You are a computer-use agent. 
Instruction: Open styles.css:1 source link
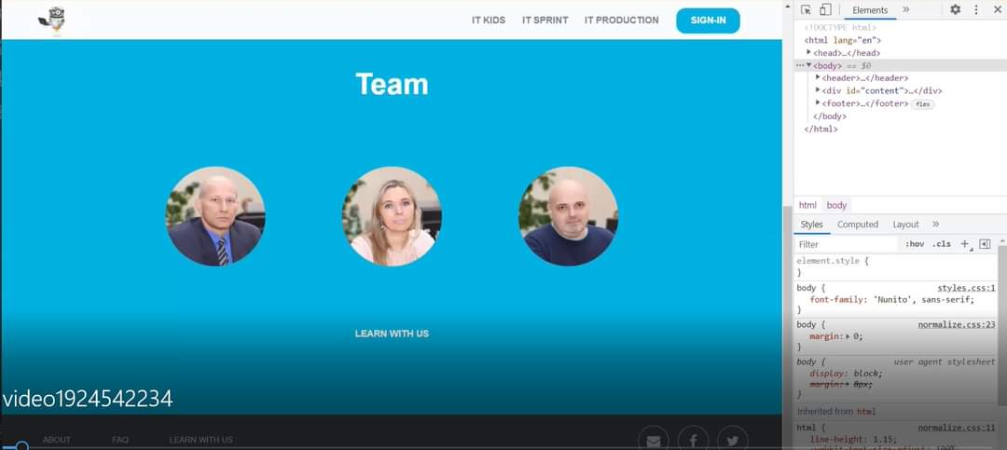click(x=966, y=288)
